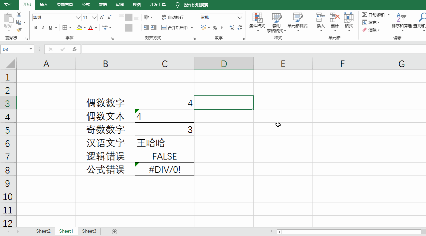Increase decimal places with the 增加小数位数 icon
The width and height of the screenshot is (426, 236).
pyautogui.click(x=232, y=28)
